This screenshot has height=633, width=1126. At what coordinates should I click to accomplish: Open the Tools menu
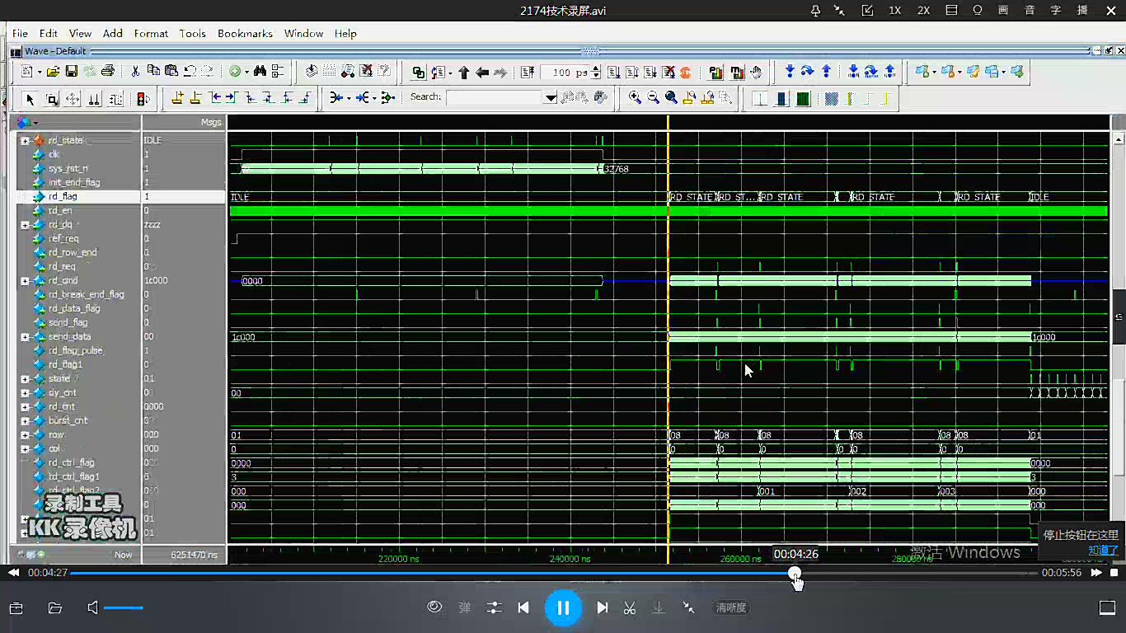tap(192, 33)
